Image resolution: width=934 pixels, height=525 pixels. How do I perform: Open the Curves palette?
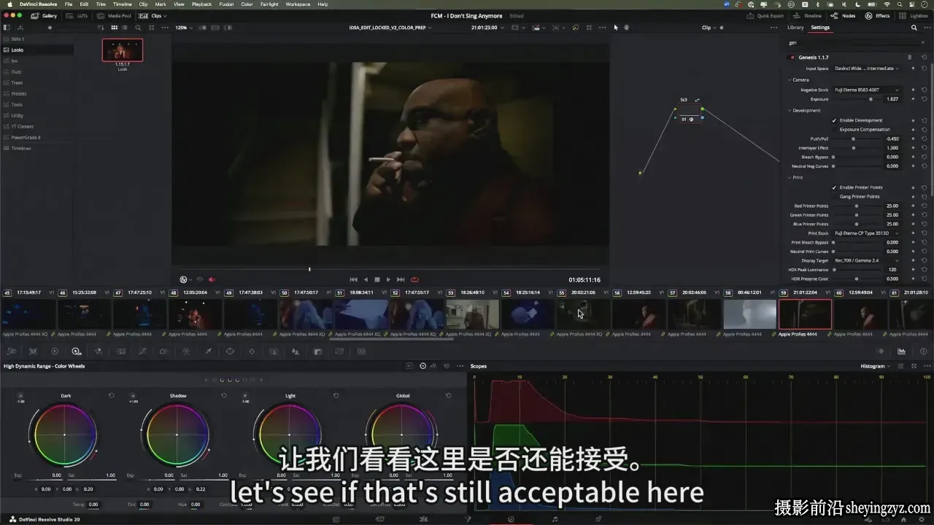point(142,351)
